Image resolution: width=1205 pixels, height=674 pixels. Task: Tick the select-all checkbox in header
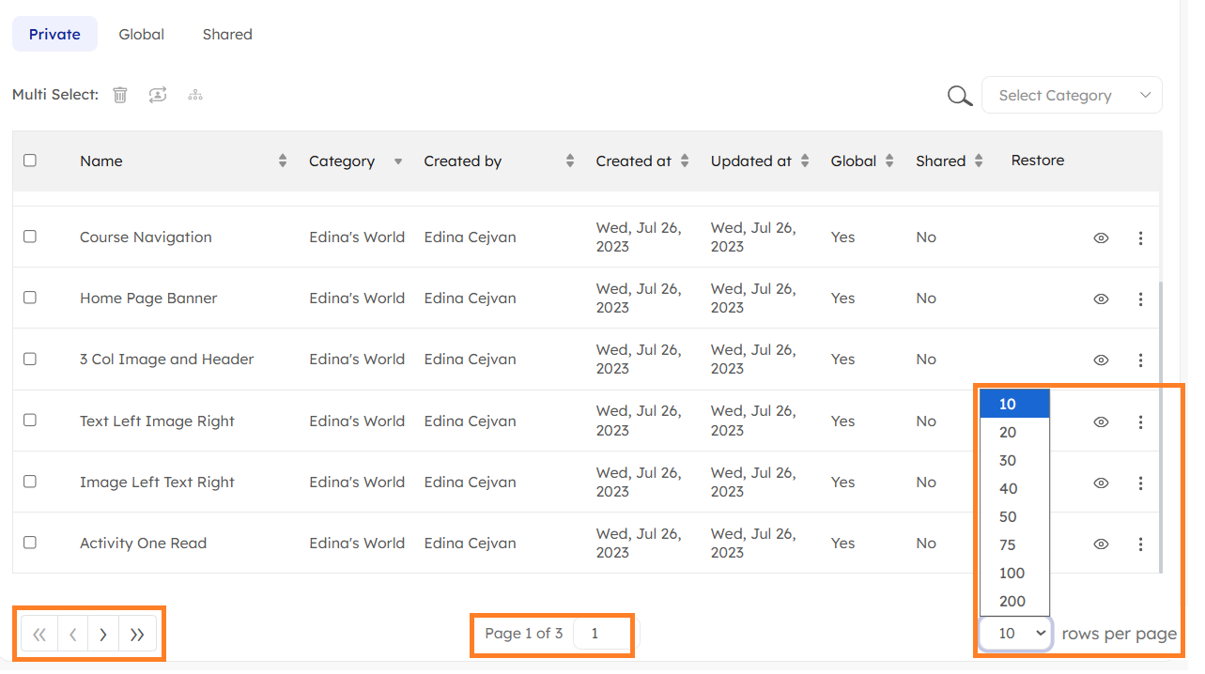click(30, 161)
